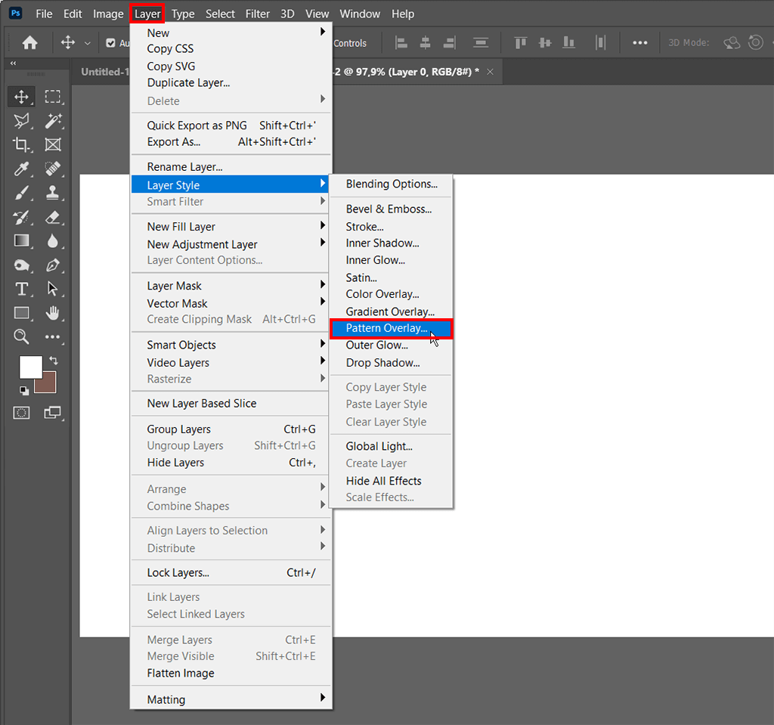Choose Pattern Overlay layer style

point(391,328)
